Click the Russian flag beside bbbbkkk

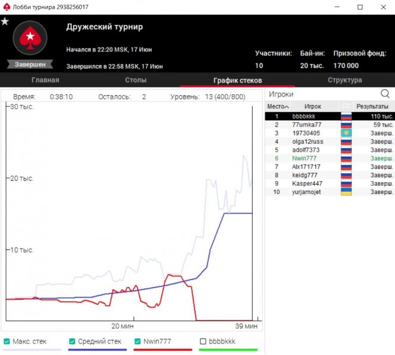(345, 117)
